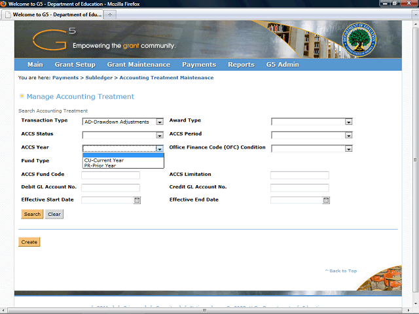
Task: Open the Grant Setup menu
Action: (x=75, y=65)
